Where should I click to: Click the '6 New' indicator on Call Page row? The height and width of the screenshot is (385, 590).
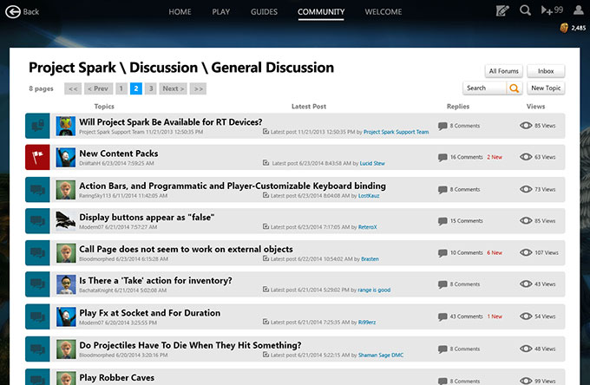(x=495, y=252)
